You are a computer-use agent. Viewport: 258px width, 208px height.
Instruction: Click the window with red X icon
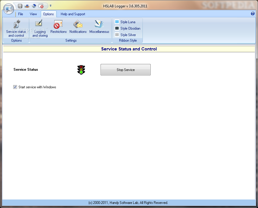click(x=41, y=6)
